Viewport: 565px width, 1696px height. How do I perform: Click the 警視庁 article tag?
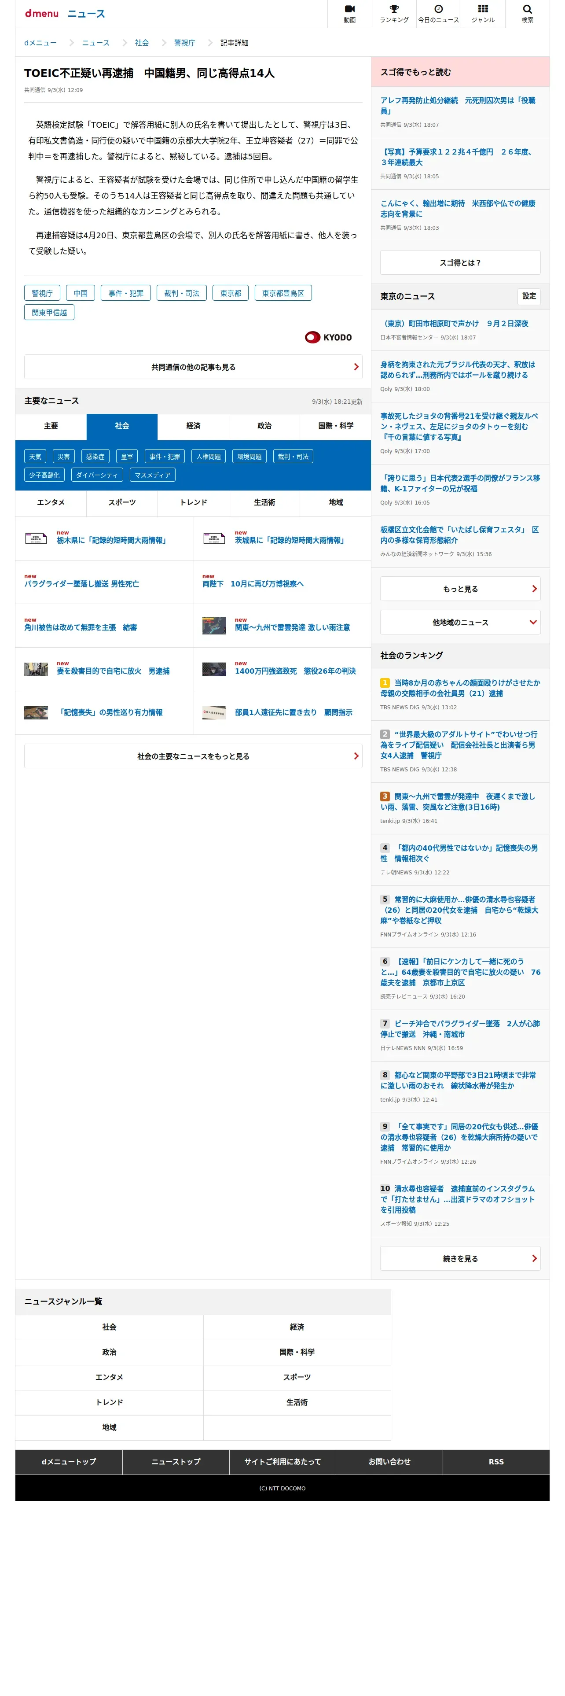click(x=42, y=293)
